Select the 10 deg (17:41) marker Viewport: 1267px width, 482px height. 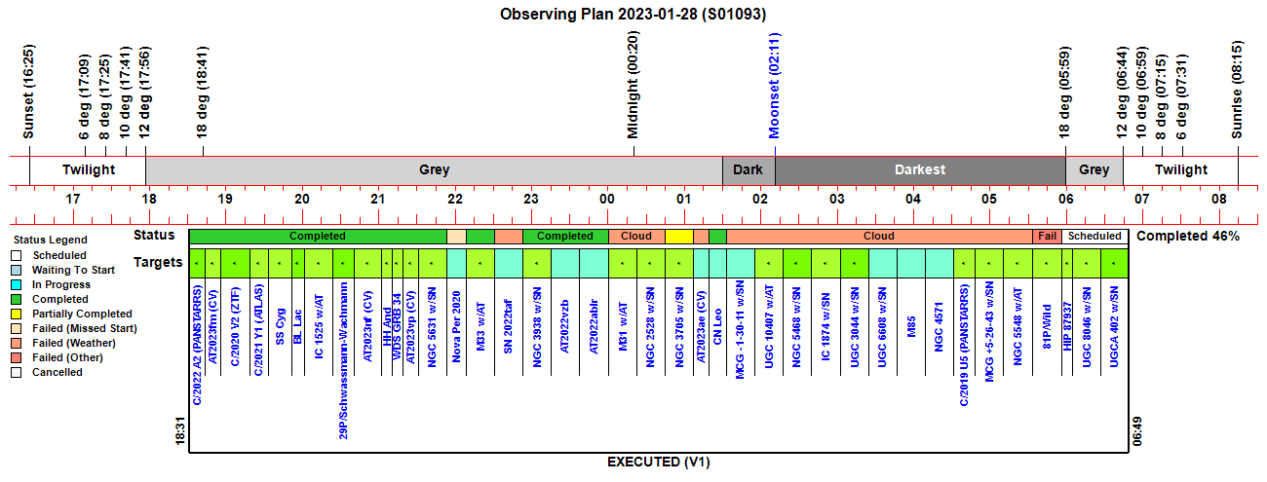[x=125, y=94]
